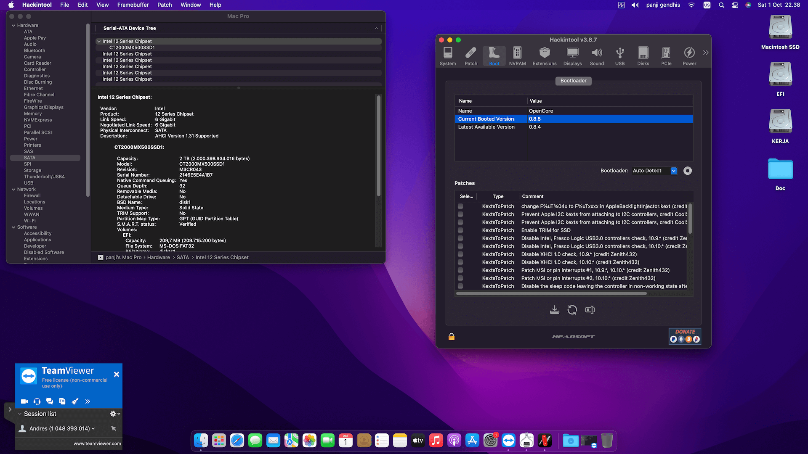Check the AppleBacklightInjector patch checkbox
The height and width of the screenshot is (454, 808).
460,206
